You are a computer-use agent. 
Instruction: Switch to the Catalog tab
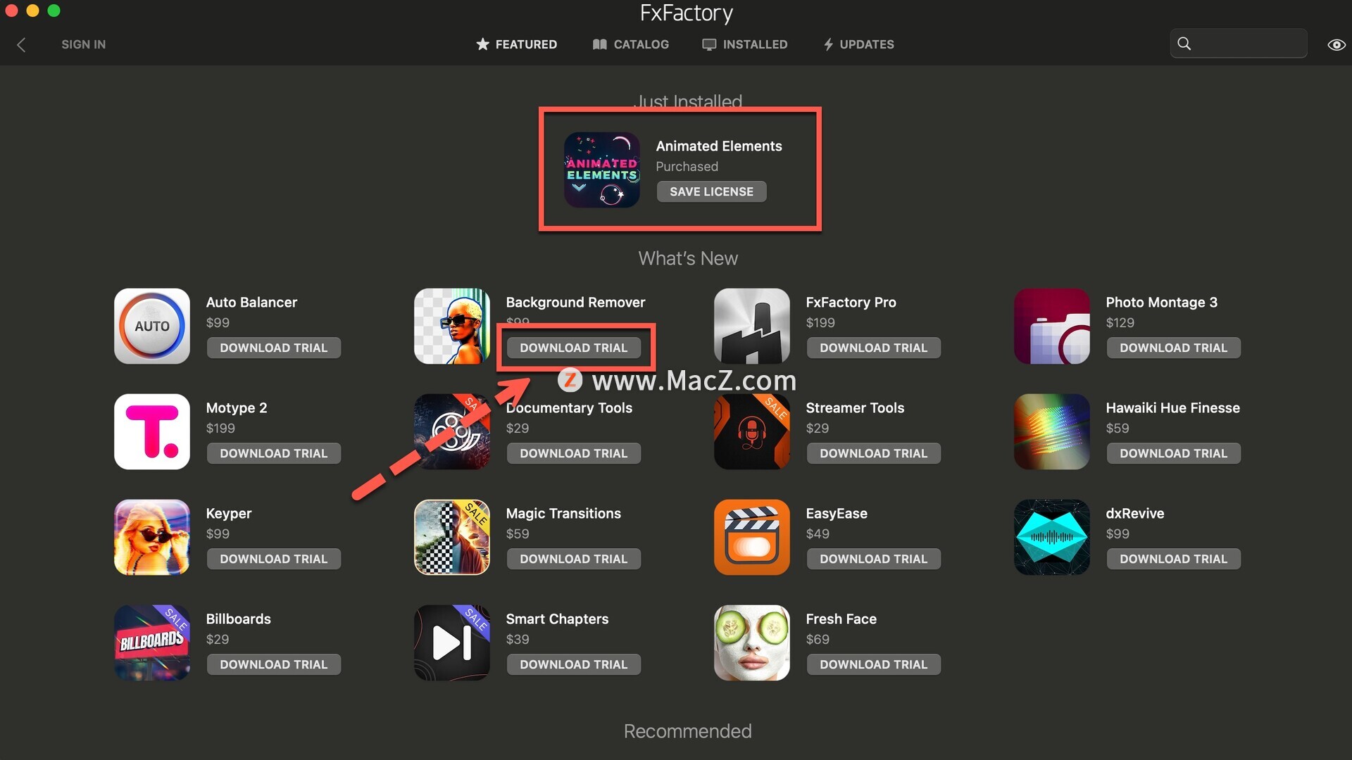click(631, 44)
